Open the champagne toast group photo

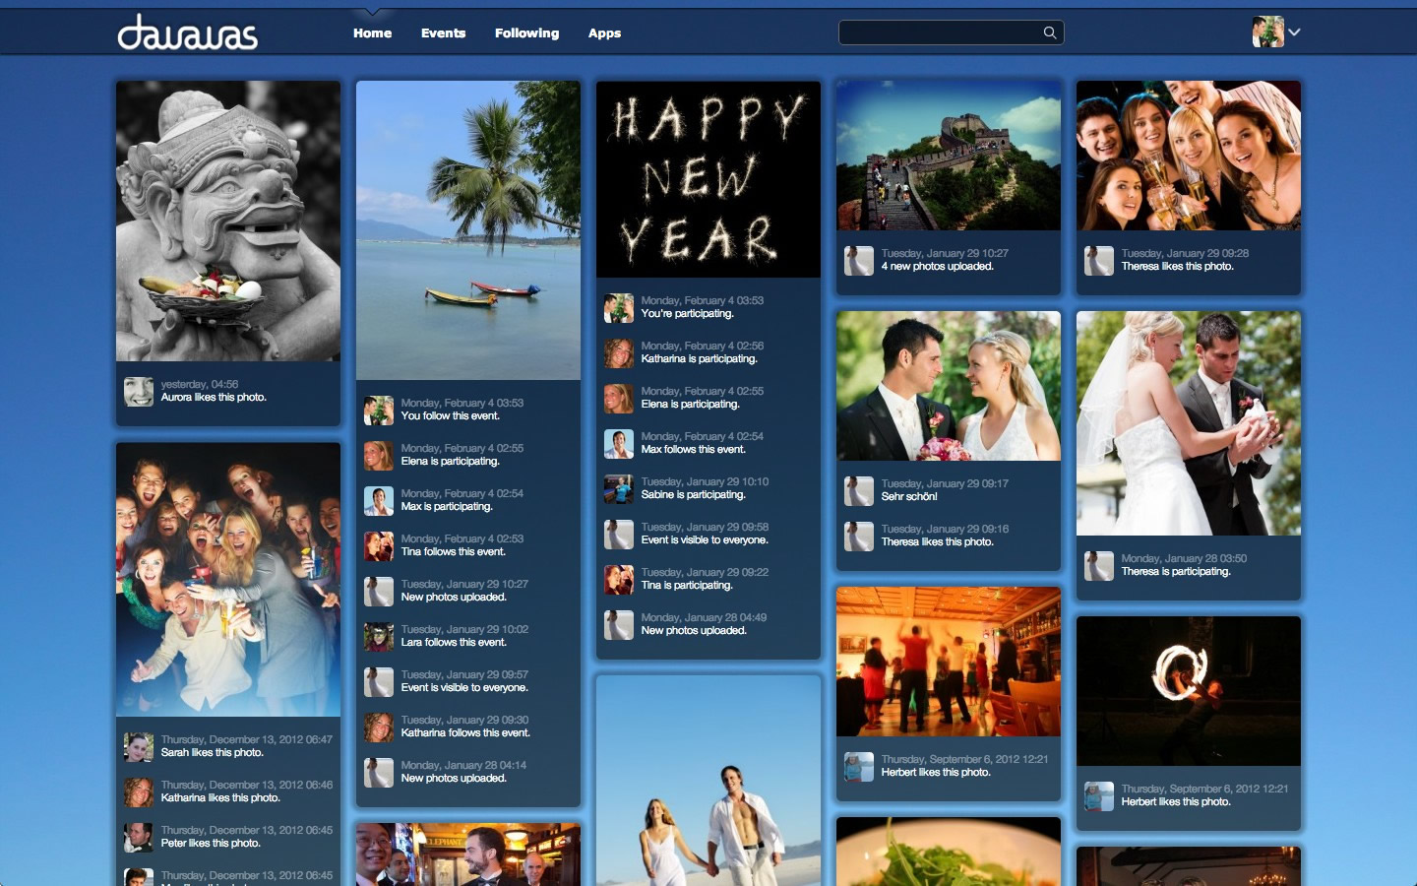1189,156
